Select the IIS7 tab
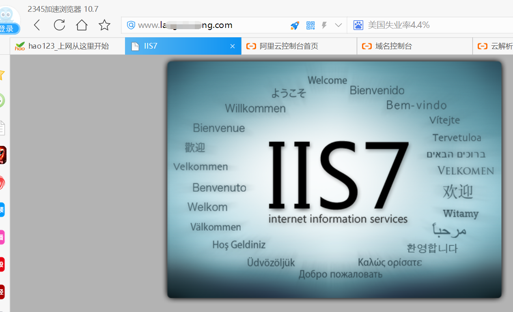The width and height of the screenshot is (513, 312). tap(183, 46)
